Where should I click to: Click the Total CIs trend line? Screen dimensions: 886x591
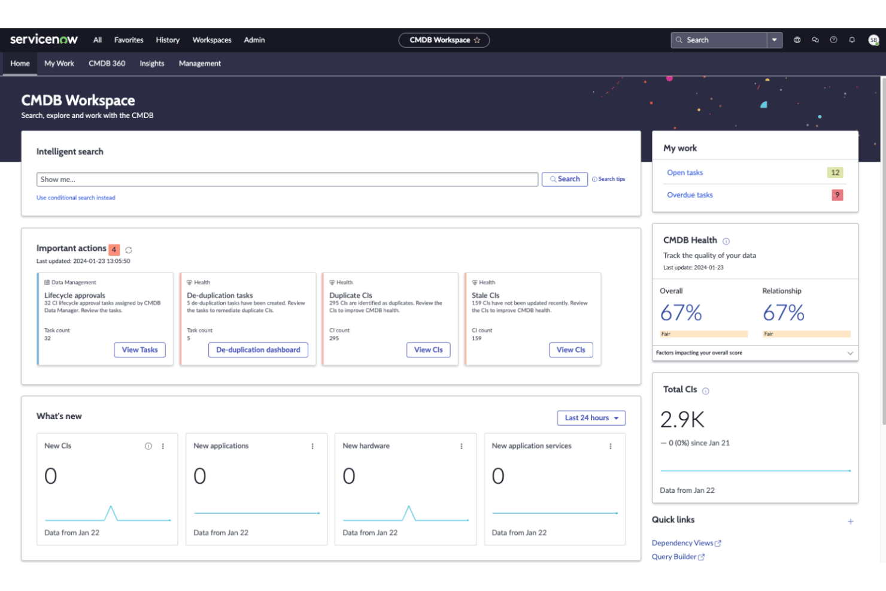click(755, 471)
